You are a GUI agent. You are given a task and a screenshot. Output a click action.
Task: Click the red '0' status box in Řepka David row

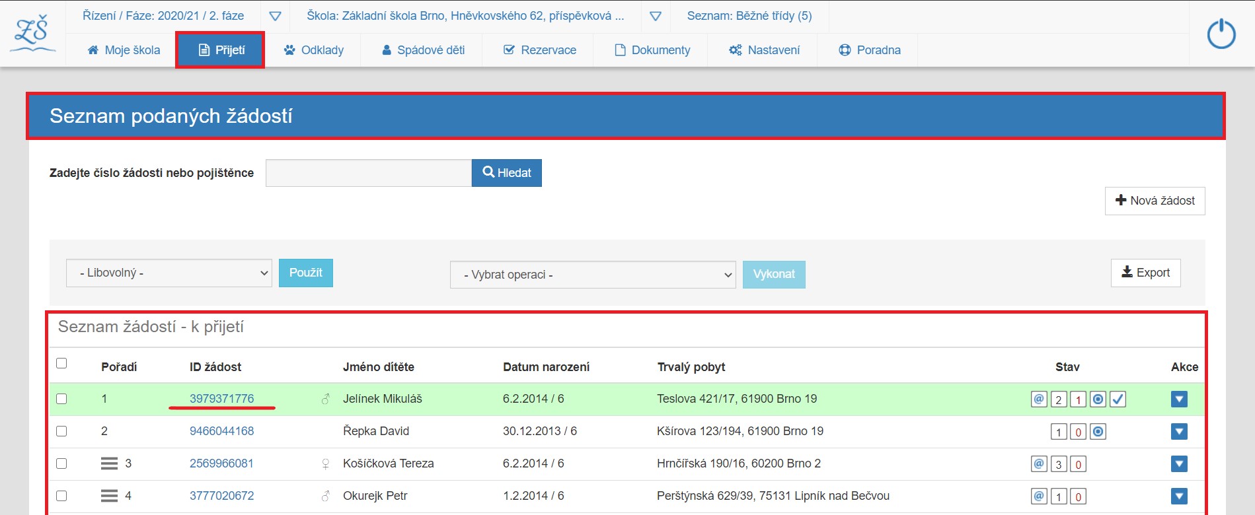[x=1079, y=432]
